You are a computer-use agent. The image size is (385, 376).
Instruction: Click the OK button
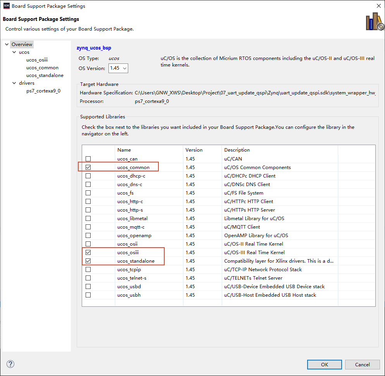324,364
